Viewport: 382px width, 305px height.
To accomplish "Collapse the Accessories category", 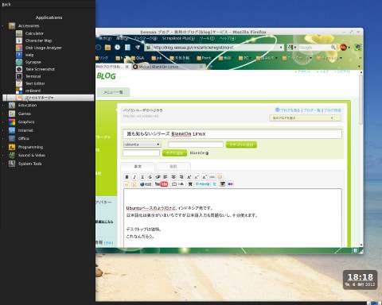I will click(24, 26).
